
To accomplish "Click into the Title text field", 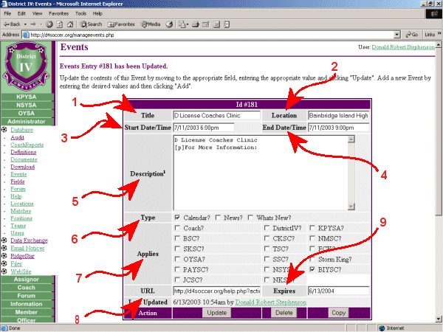I will click(x=216, y=115).
